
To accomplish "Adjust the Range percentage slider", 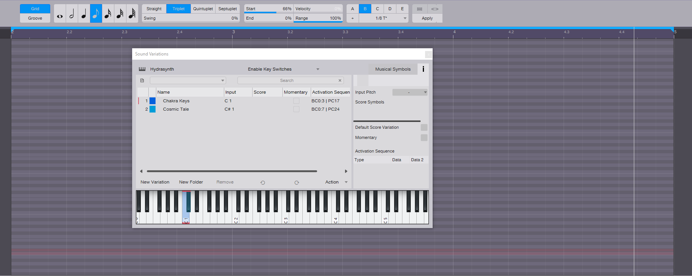I will (x=318, y=18).
